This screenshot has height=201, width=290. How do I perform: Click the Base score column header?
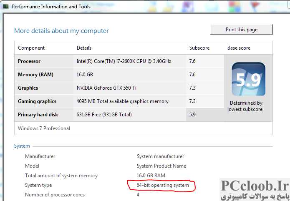coord(239,48)
